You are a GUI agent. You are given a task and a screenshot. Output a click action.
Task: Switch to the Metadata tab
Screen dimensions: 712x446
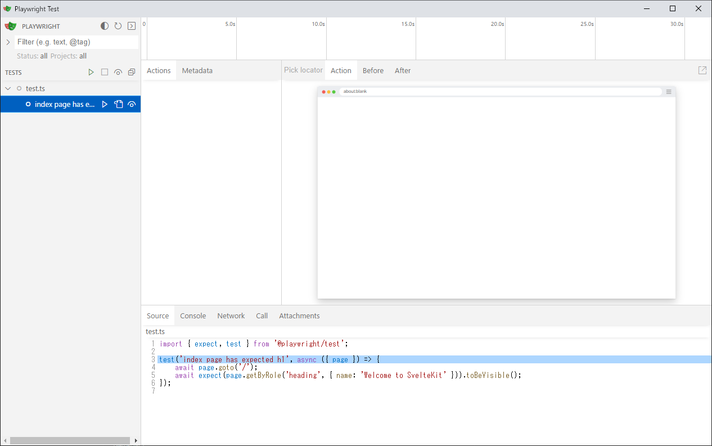[x=197, y=71]
